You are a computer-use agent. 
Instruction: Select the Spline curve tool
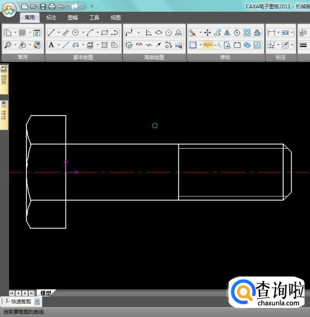click(x=129, y=33)
